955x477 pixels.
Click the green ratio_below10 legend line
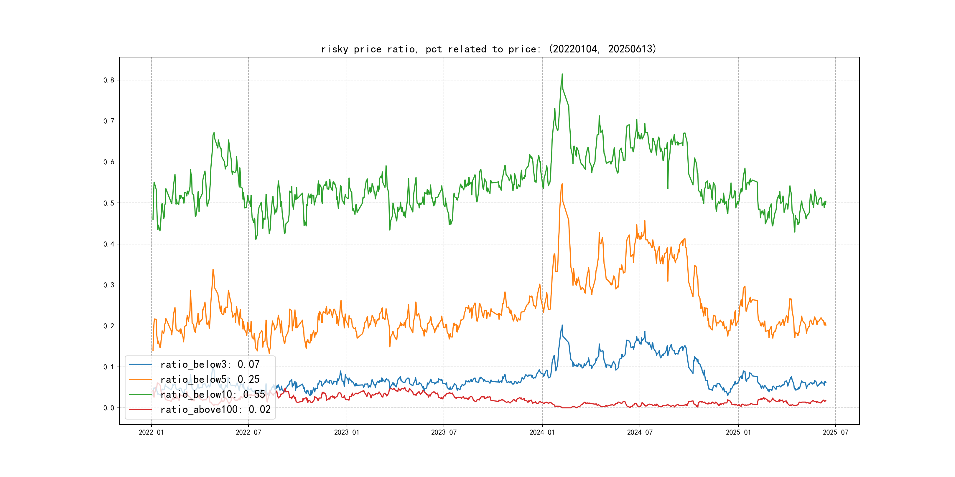point(140,395)
